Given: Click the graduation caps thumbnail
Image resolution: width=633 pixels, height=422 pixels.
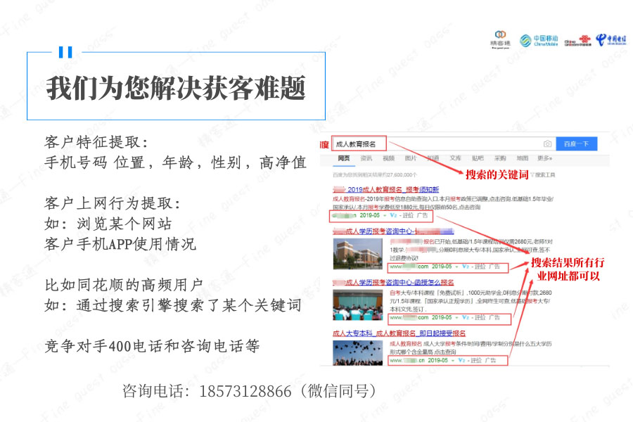Looking at the screenshot, I should coord(358,352).
